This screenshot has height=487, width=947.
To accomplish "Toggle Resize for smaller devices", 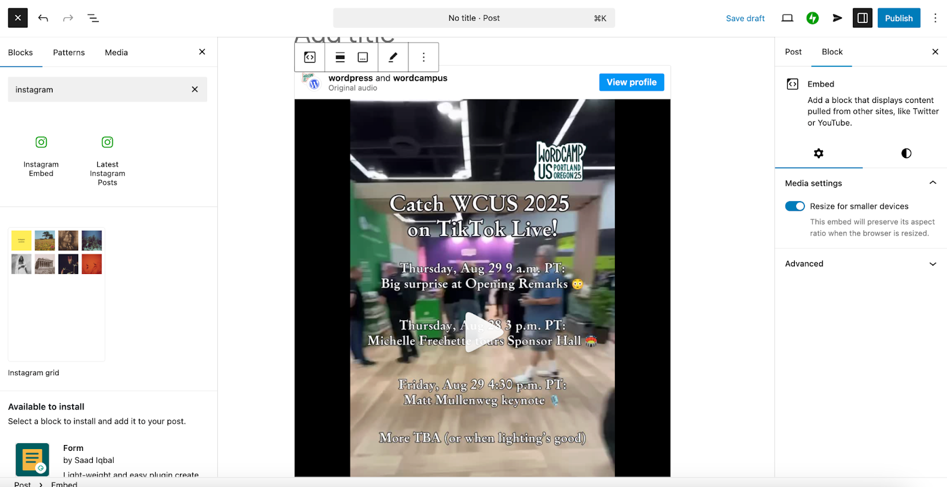I will coord(795,207).
